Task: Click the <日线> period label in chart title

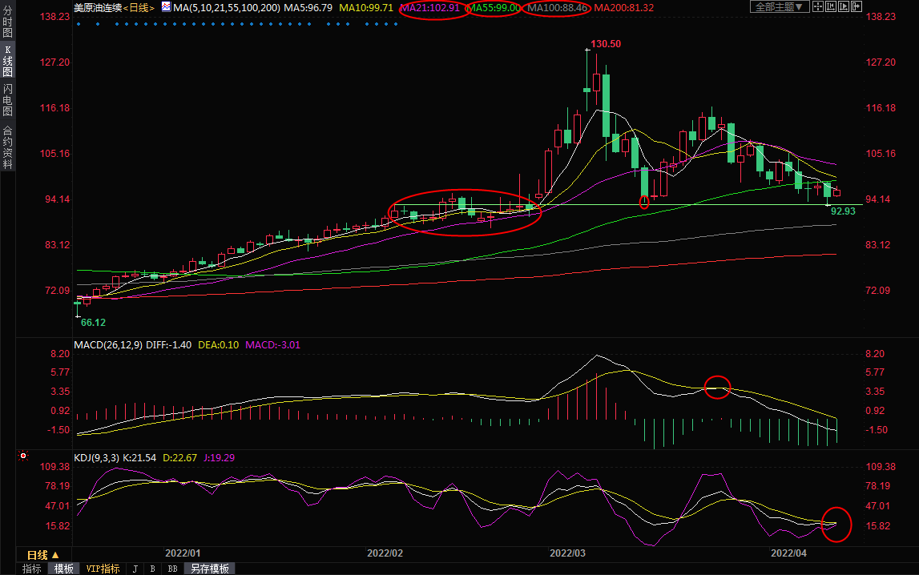Action: tap(140, 7)
